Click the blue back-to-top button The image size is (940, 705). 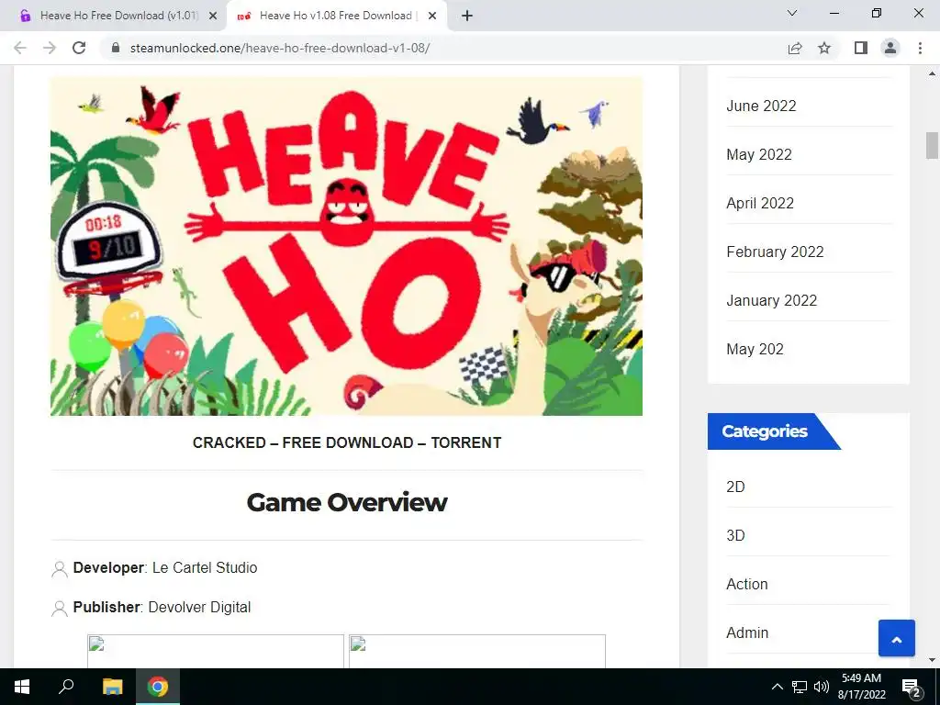pos(896,639)
